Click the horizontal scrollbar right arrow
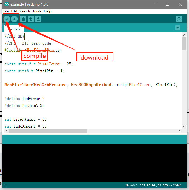Viewport: 189px width, 190px height. point(180,131)
